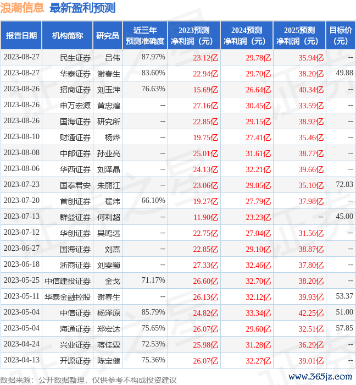
Task: Click the 87.97% accuracy value
Action: (153, 57)
